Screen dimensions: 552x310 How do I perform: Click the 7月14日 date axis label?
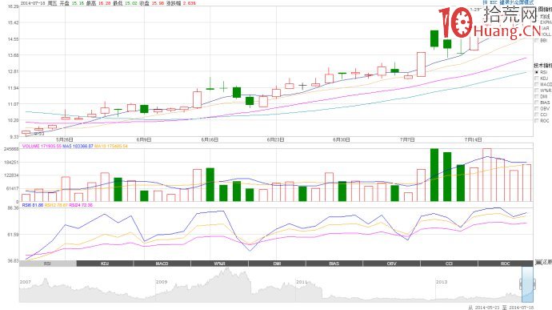tap(473, 139)
